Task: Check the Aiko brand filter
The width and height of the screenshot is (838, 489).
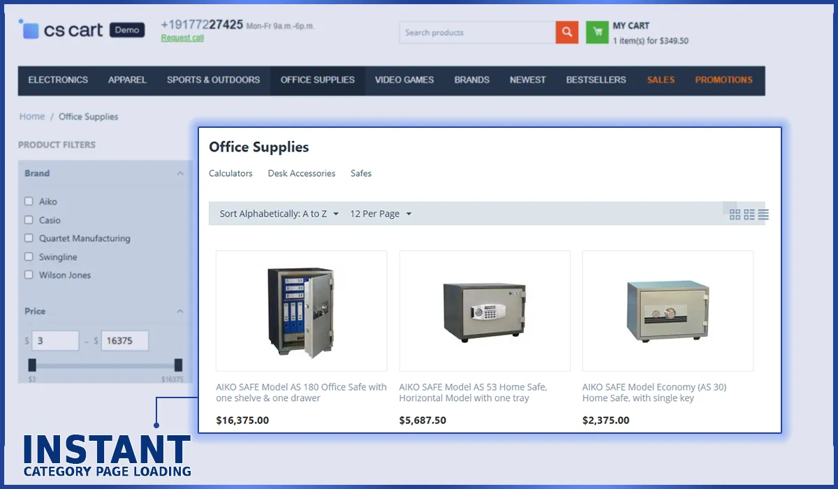Action: tap(29, 201)
